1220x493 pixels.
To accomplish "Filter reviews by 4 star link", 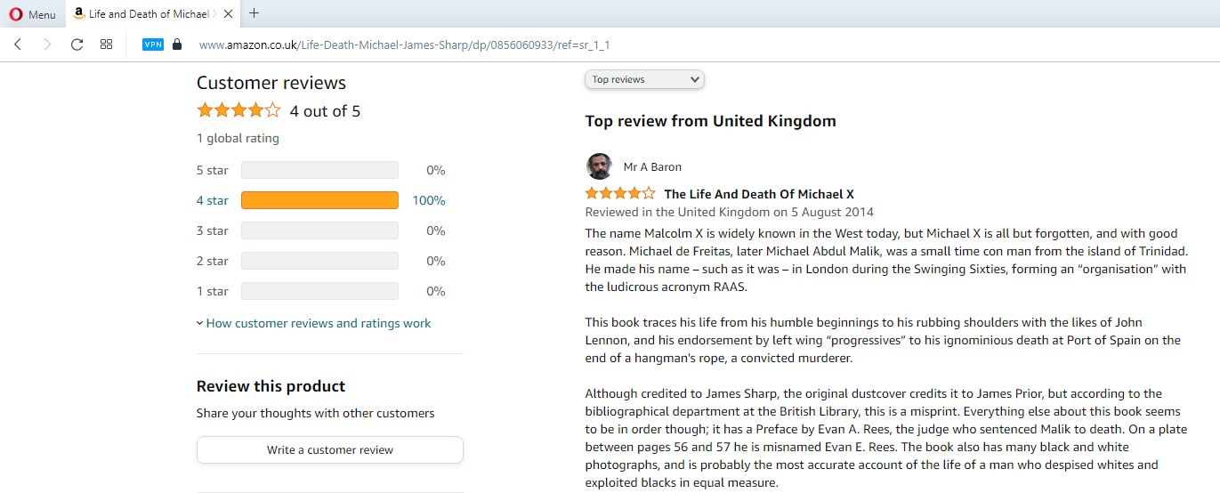I will click(213, 200).
